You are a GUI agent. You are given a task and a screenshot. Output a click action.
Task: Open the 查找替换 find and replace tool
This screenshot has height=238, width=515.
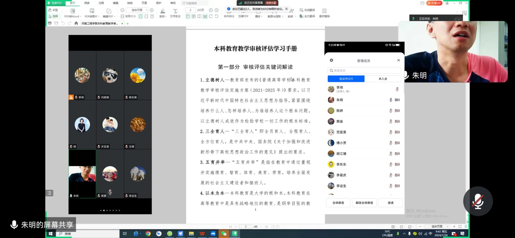[324, 13]
